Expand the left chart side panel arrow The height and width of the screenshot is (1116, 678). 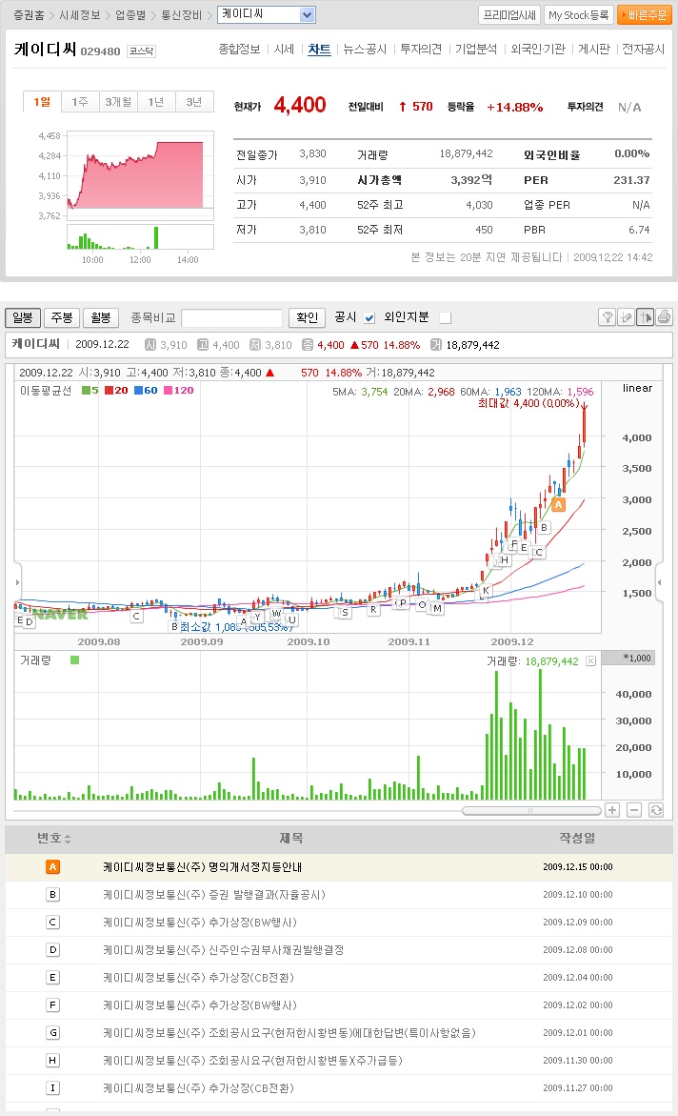pyautogui.click(x=18, y=582)
